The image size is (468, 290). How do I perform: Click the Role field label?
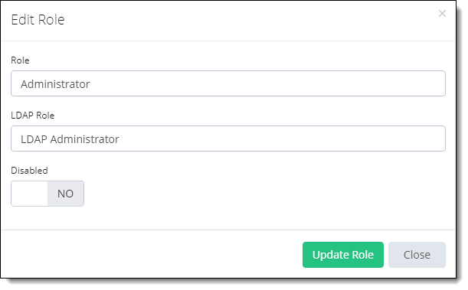coord(20,60)
